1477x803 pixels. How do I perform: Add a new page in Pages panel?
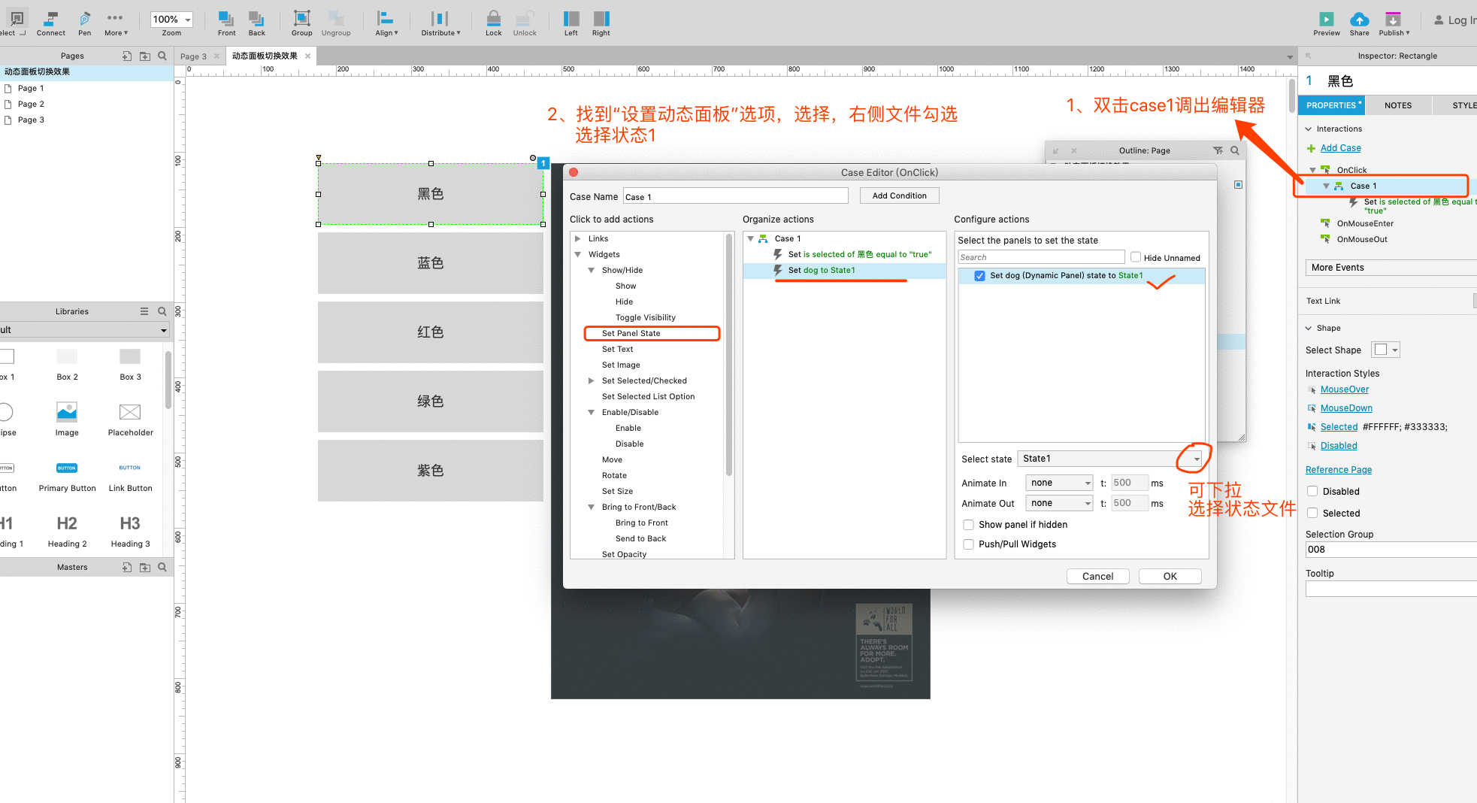127,56
